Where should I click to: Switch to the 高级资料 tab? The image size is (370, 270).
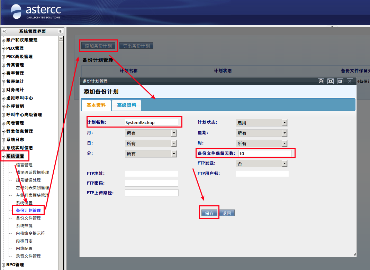[x=126, y=105]
